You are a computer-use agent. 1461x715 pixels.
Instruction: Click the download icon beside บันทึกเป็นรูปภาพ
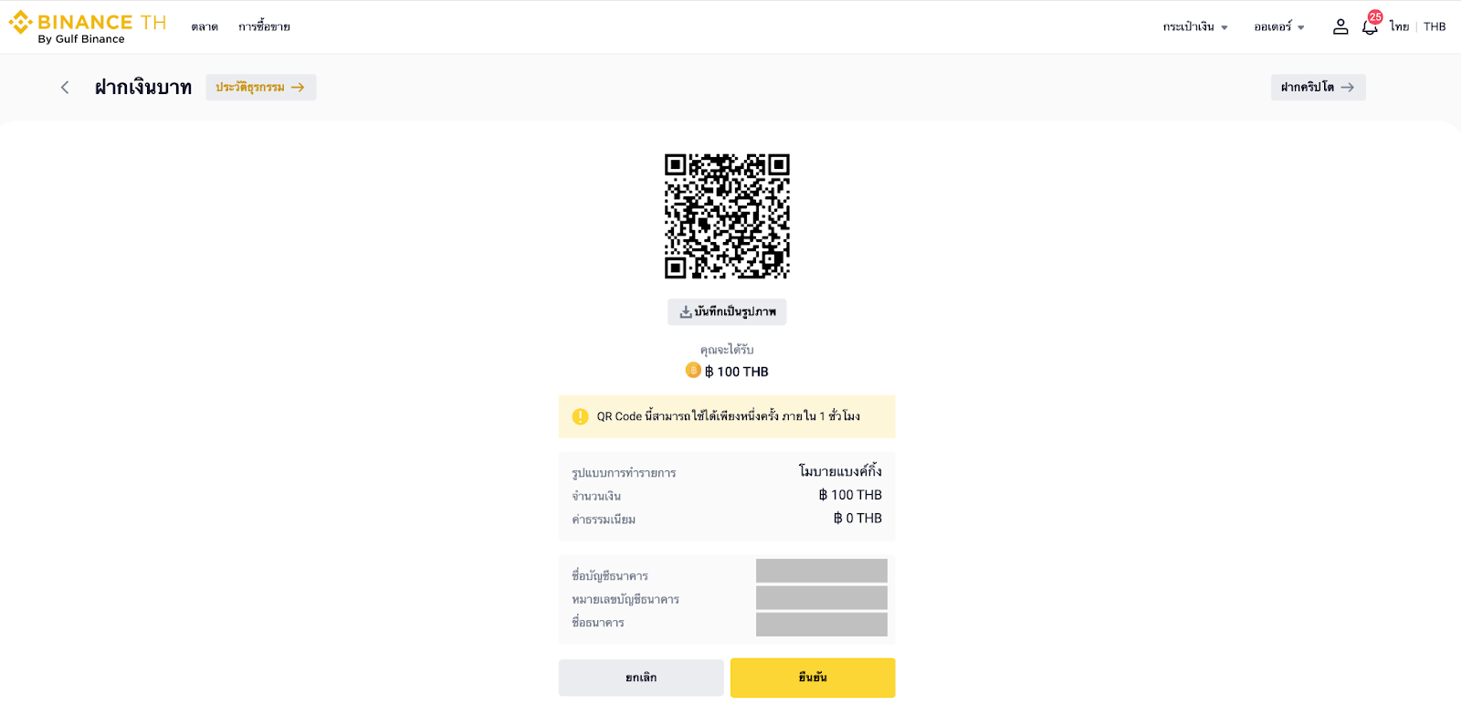coord(686,312)
